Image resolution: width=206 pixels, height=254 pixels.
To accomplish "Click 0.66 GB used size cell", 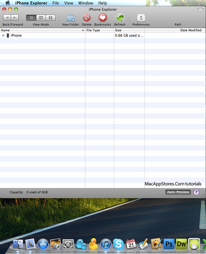I will pyautogui.click(x=129, y=35).
